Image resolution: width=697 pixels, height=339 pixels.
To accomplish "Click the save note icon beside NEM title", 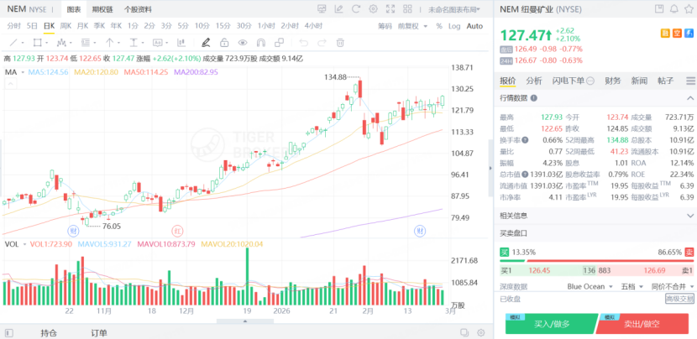I will [x=658, y=9].
